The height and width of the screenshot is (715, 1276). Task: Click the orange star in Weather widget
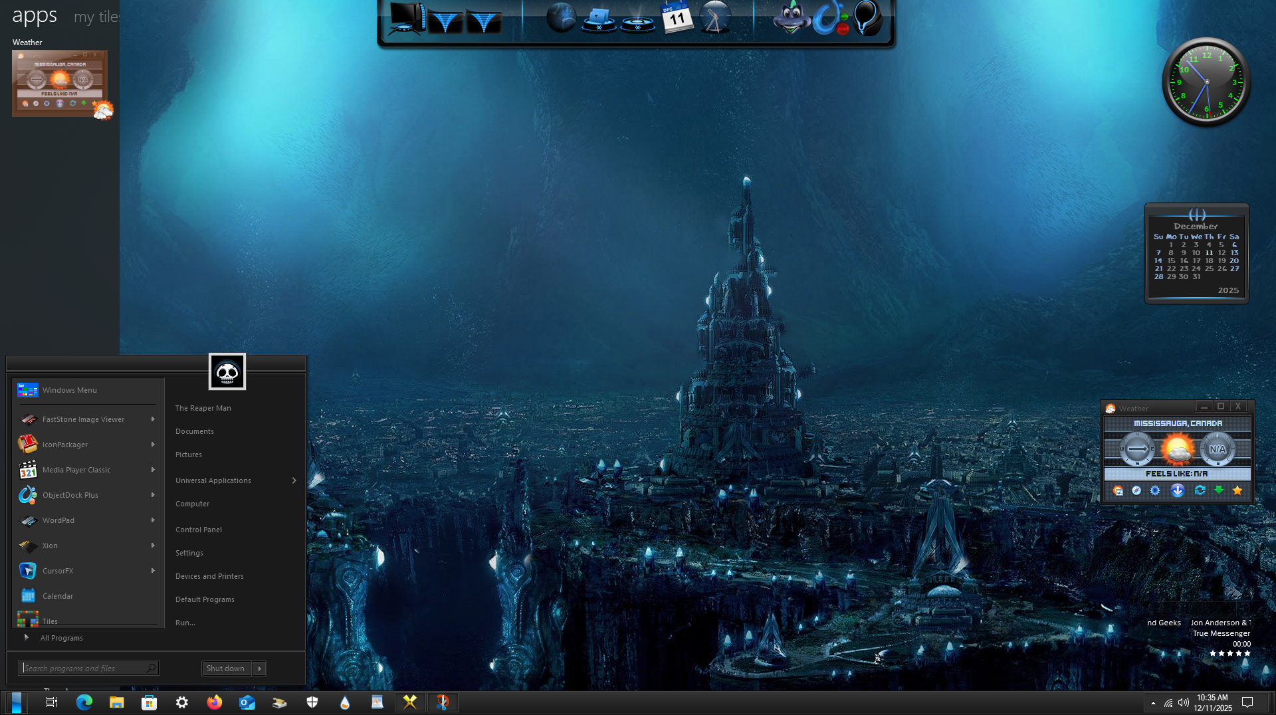[x=1237, y=490]
